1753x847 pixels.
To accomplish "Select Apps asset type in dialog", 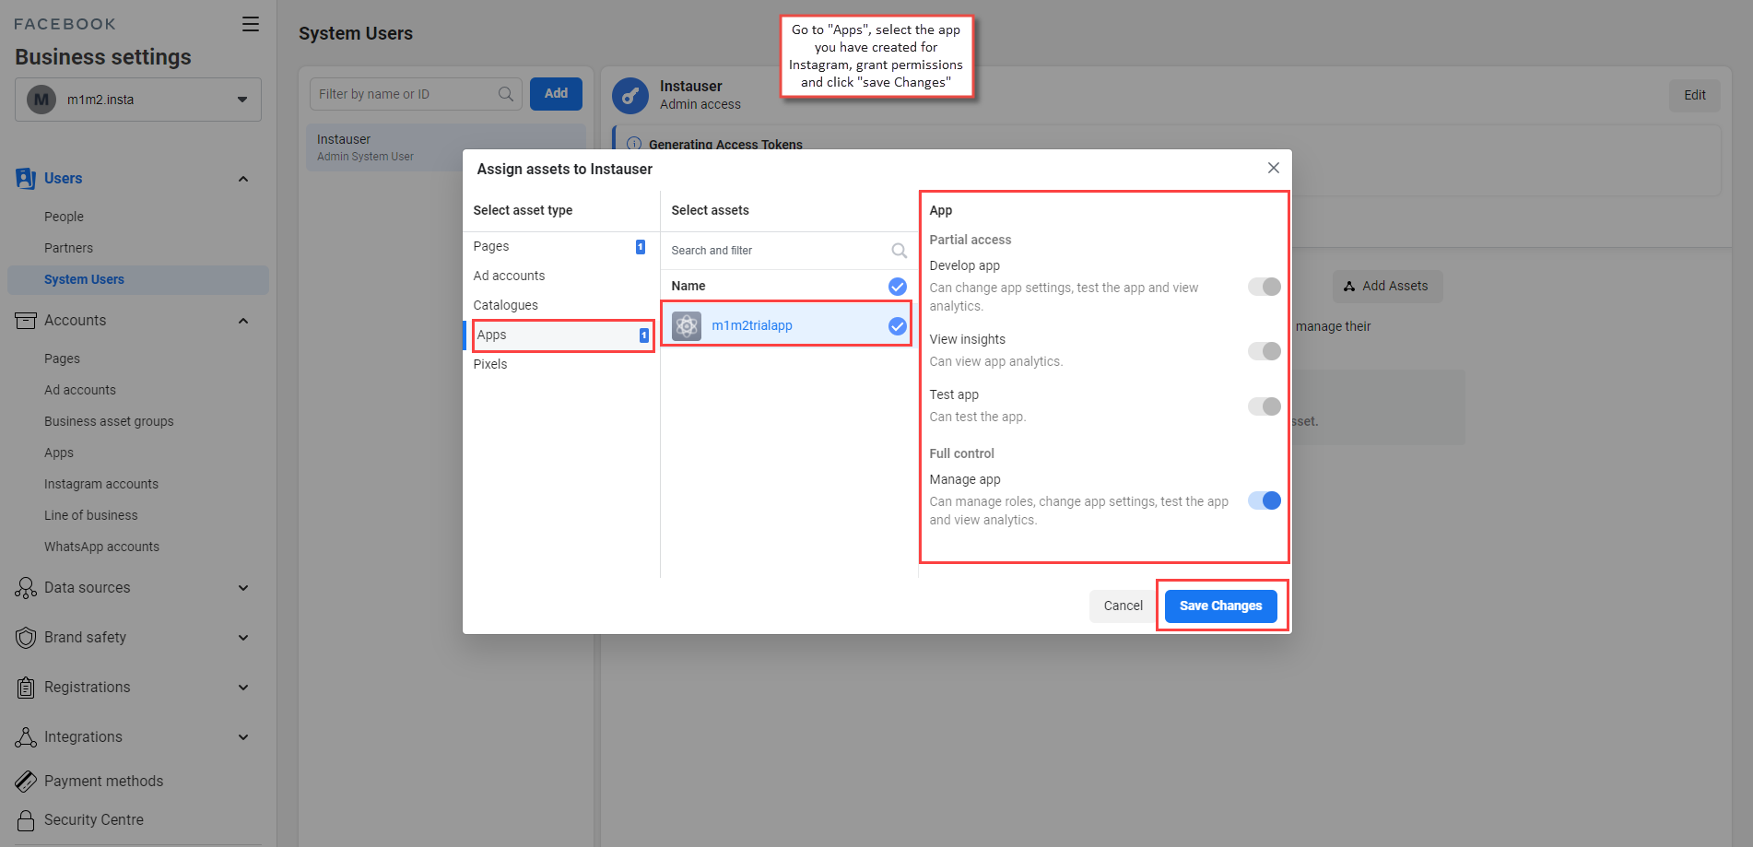I will point(562,335).
